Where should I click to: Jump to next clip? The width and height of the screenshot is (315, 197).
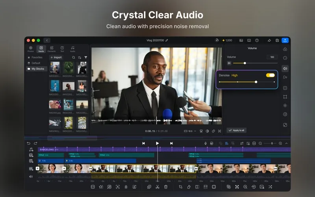point(171,143)
